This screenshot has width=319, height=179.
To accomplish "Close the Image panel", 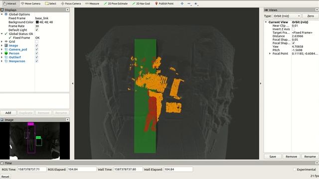I will 68,119.
